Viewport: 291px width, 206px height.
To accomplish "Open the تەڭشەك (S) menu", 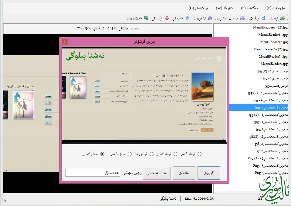I will click(x=249, y=8).
